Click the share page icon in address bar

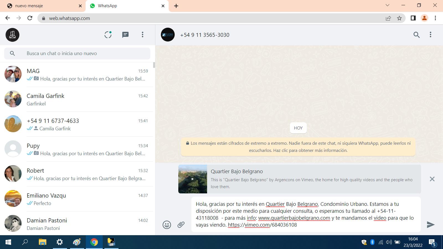pos(388,18)
